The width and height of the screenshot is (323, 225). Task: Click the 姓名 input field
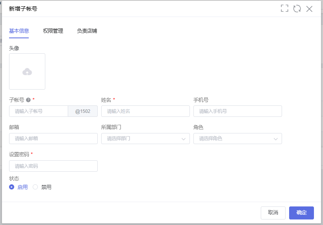pos(145,111)
